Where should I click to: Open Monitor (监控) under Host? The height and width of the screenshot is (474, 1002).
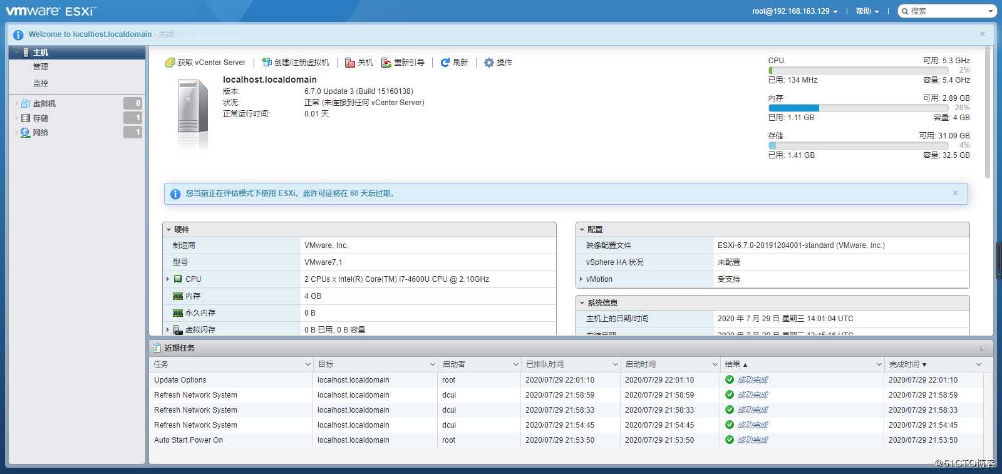tap(41, 83)
